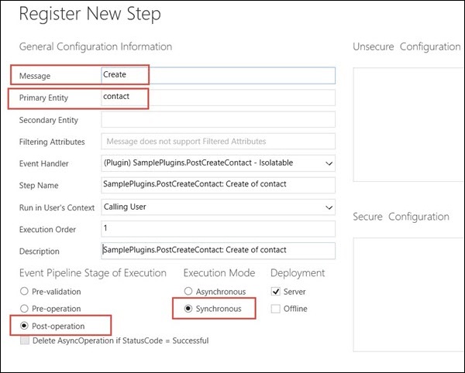The height and width of the screenshot is (373, 465).
Task: Enable the Offline deployment checkbox
Action: 277,309
